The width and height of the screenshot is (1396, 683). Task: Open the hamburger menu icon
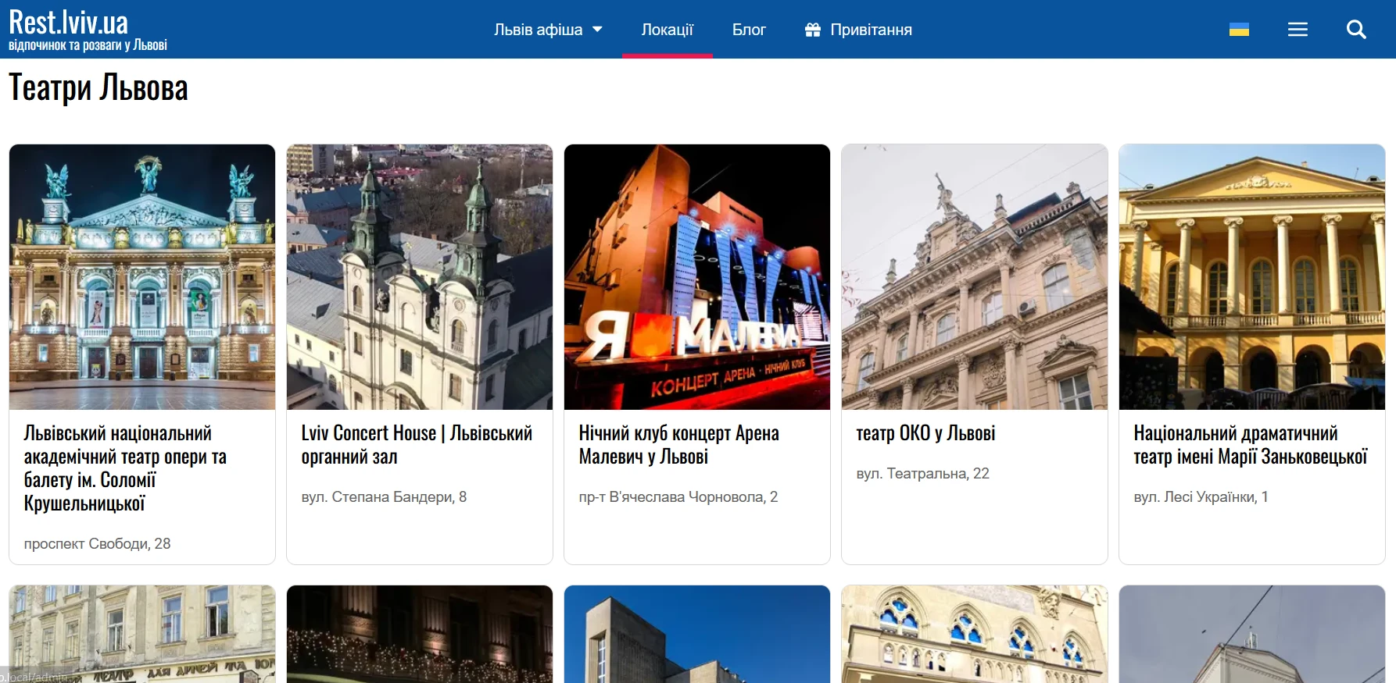coord(1298,30)
